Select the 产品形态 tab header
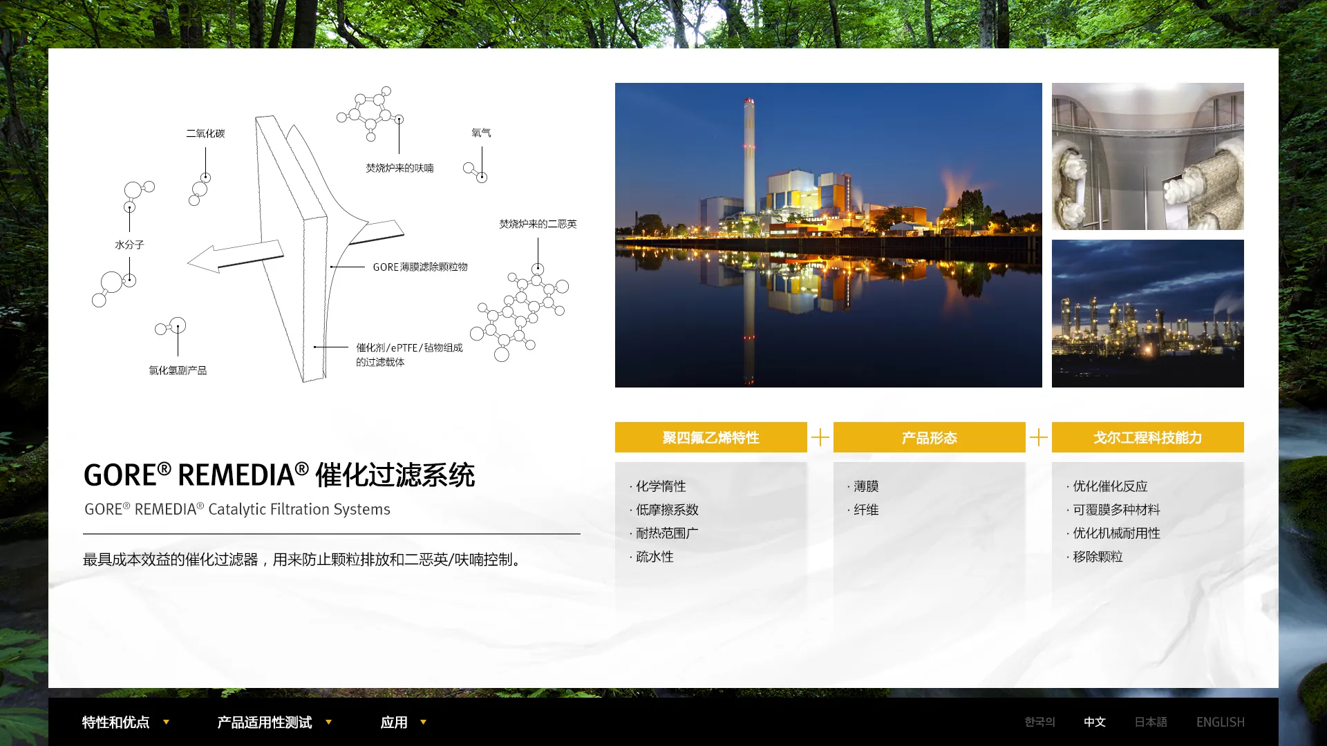 [x=929, y=437]
